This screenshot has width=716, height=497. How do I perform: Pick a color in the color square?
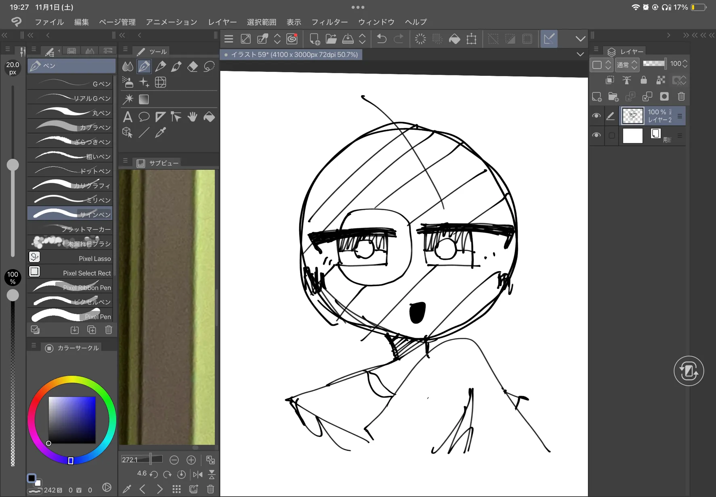coord(72,420)
